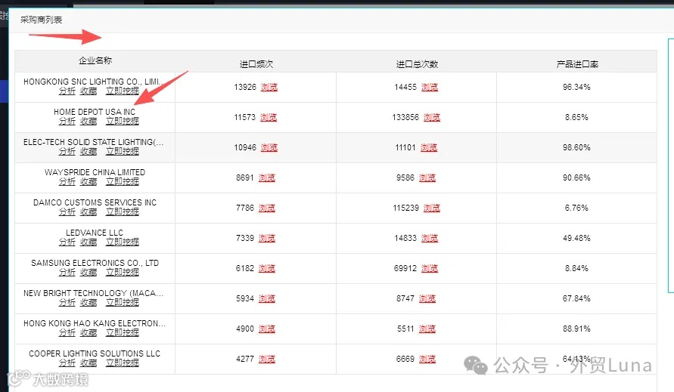Click the 49.48% import rate cell
Viewport: 674px width, 392px height.
tap(576, 238)
